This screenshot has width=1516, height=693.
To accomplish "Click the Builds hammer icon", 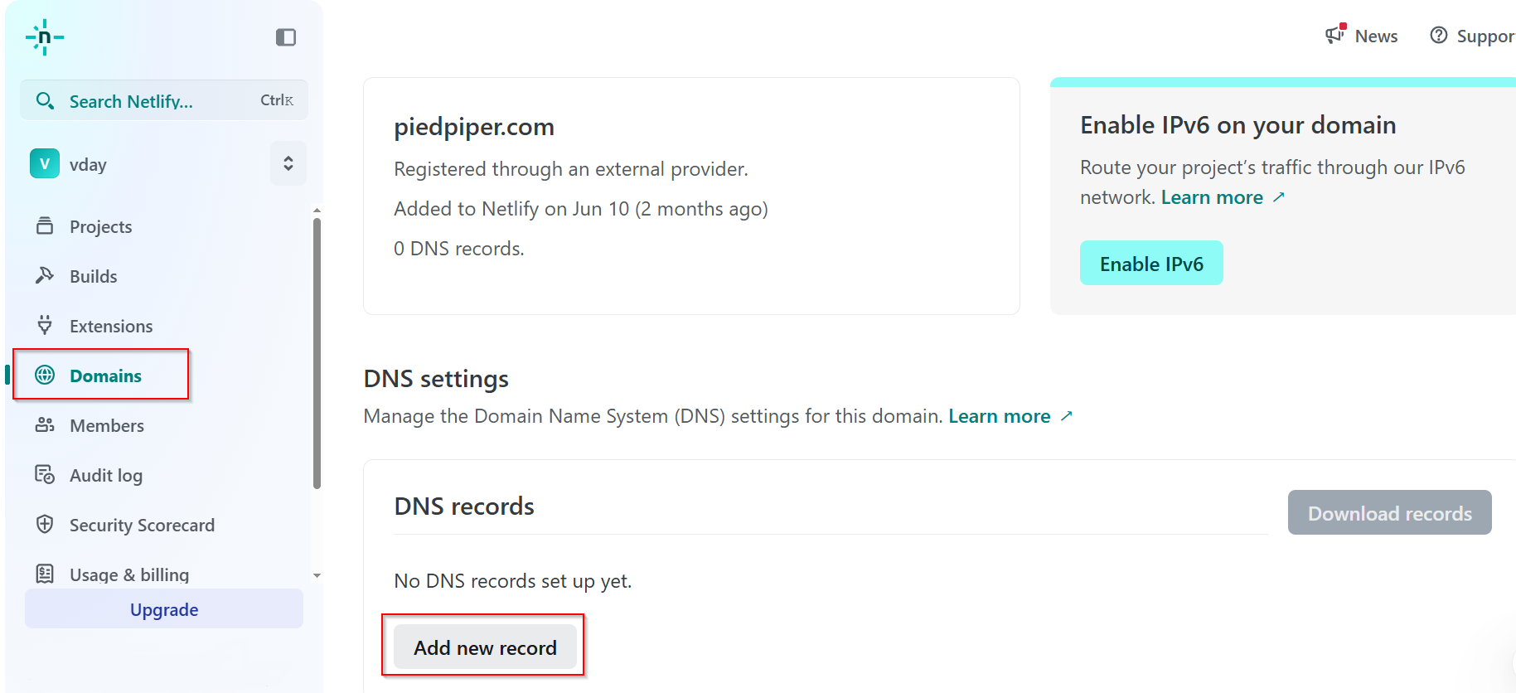I will click(45, 275).
